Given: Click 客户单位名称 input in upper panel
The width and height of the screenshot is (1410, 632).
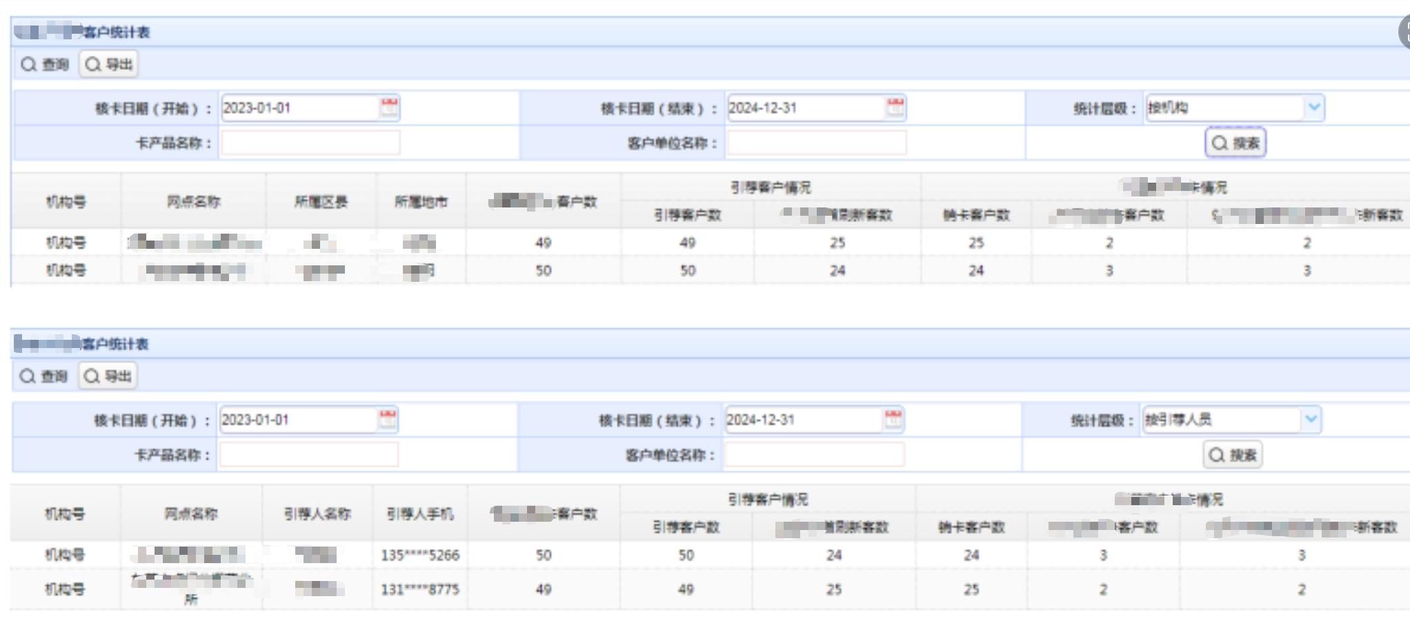Looking at the screenshot, I should 817,143.
